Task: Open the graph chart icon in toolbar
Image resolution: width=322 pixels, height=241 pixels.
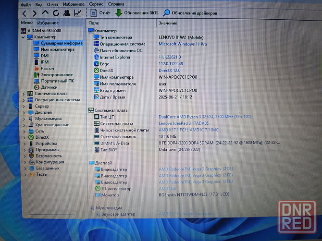Action: pos(78,13)
